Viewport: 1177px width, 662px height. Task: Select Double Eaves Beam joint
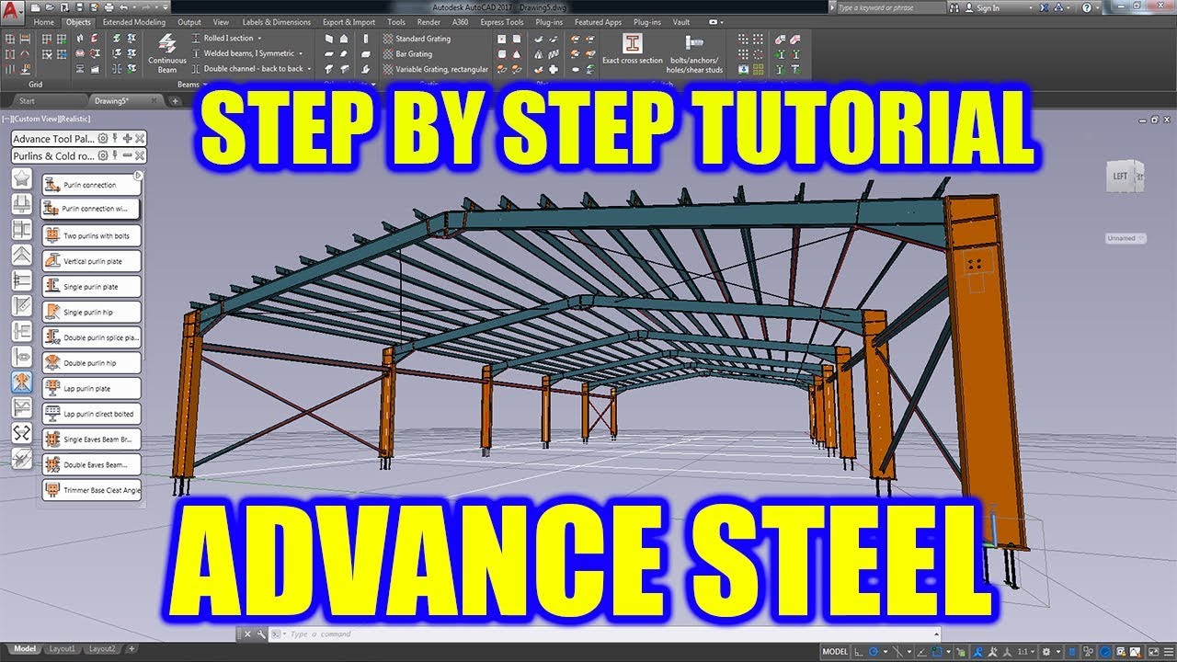[91, 464]
